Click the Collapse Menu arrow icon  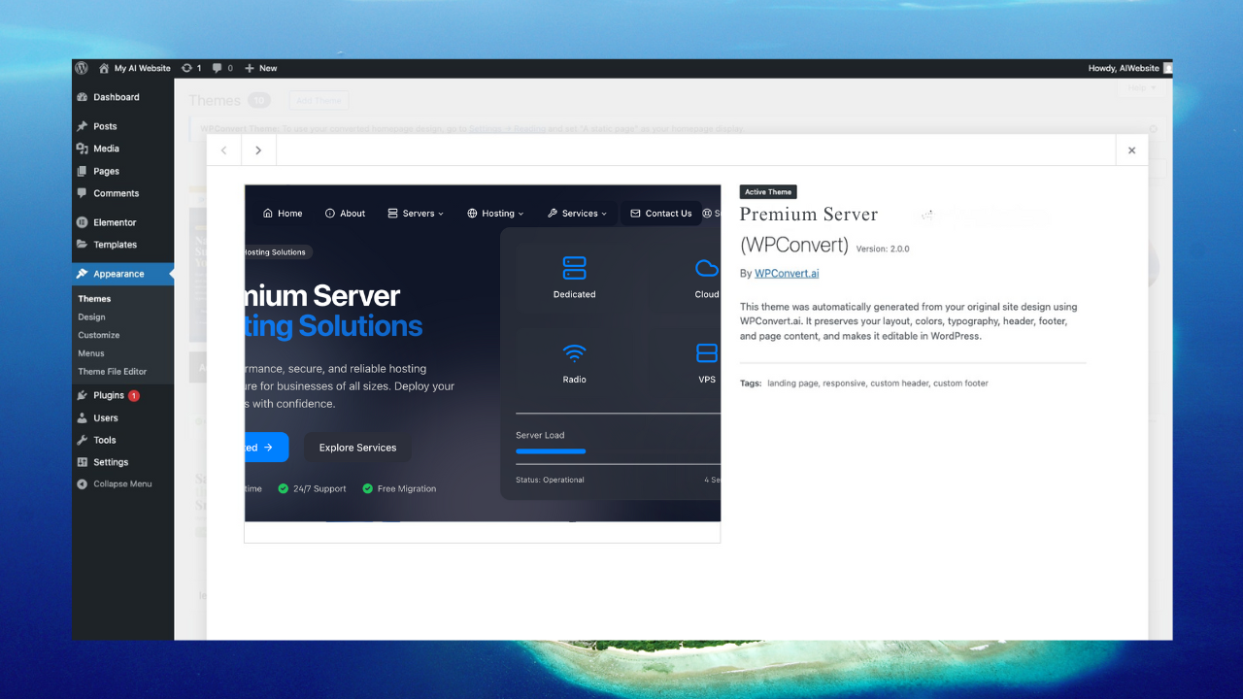[x=83, y=483]
